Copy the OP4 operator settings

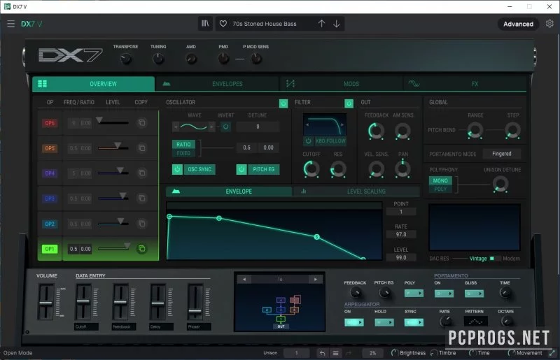[x=142, y=173]
